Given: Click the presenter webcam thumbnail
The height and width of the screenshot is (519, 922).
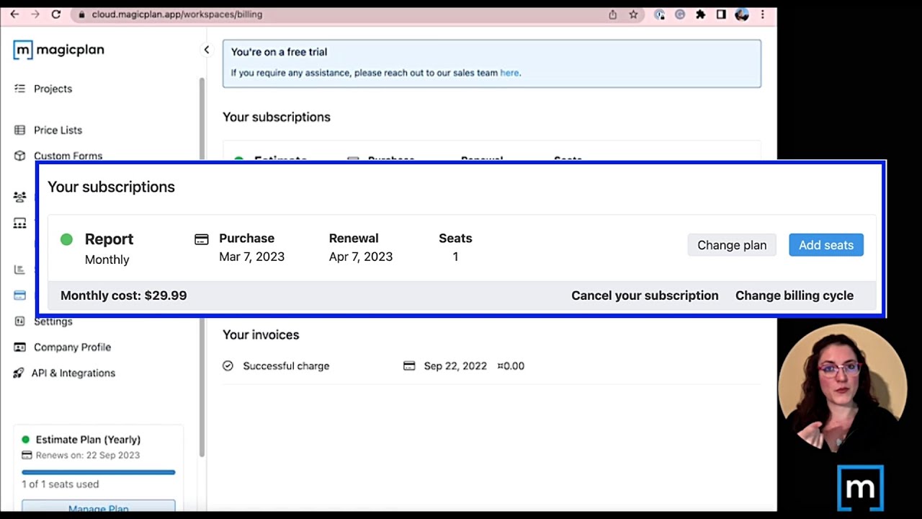Looking at the screenshot, I should tap(842, 387).
